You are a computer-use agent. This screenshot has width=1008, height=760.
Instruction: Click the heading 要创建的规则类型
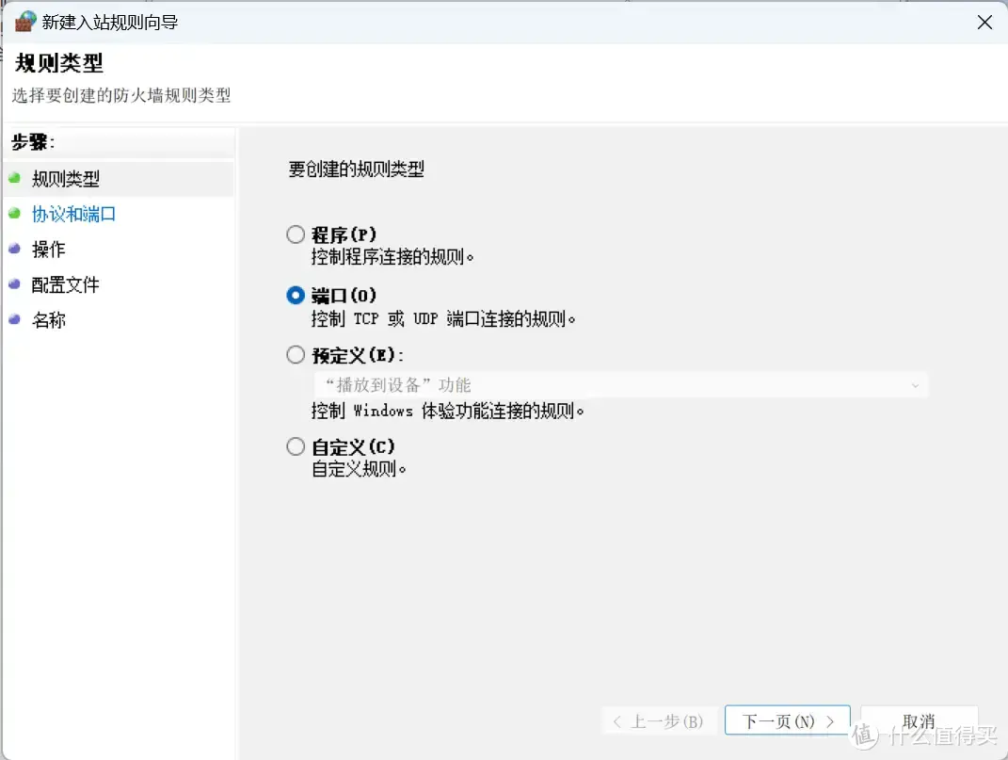tap(356, 170)
